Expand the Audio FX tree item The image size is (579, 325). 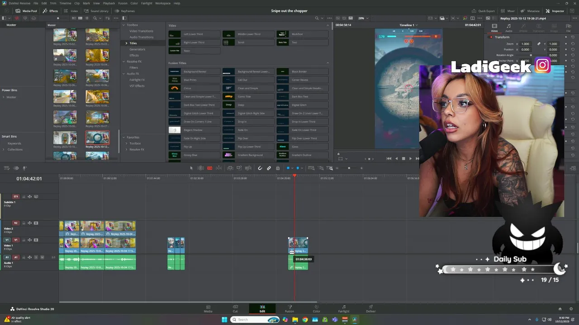[123, 74]
